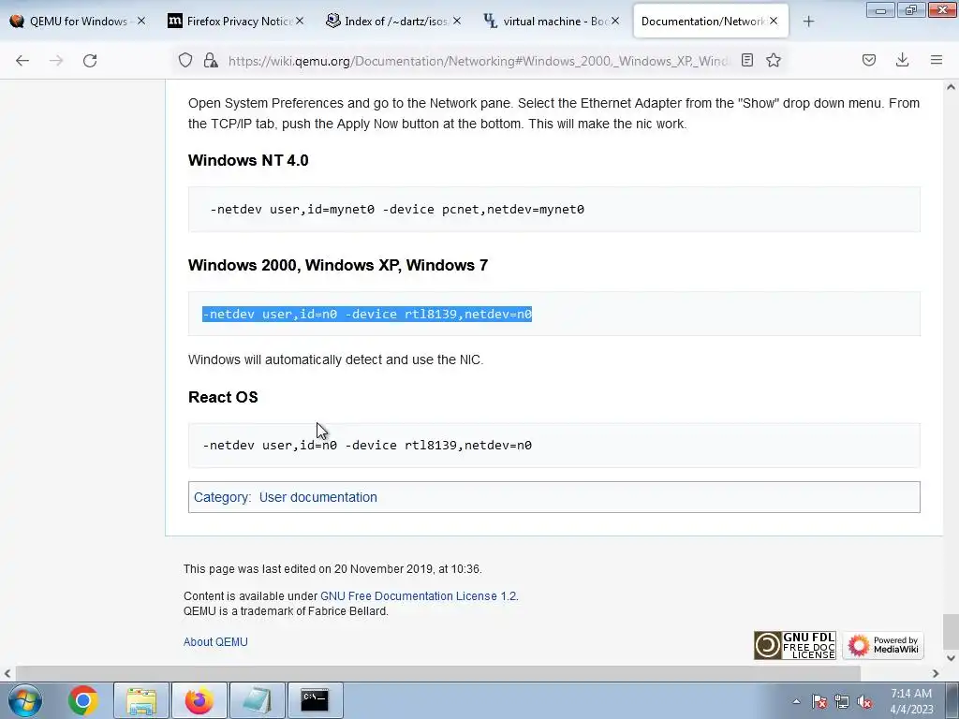Click the Firefox taskbar icon
This screenshot has height=719, width=959.
click(199, 700)
